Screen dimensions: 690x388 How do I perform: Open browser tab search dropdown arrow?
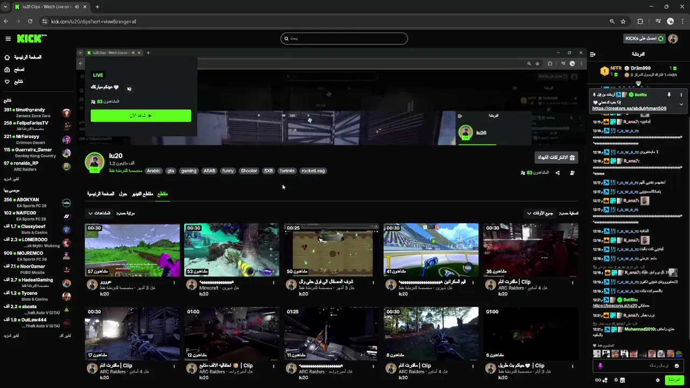(x=5, y=7)
